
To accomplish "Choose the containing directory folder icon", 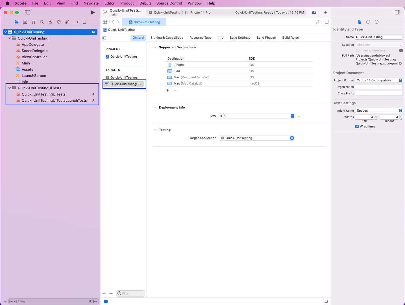I will click(x=401, y=50).
